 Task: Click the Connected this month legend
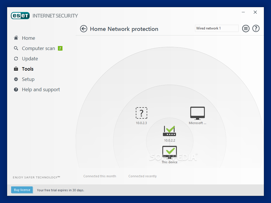coord(100,176)
